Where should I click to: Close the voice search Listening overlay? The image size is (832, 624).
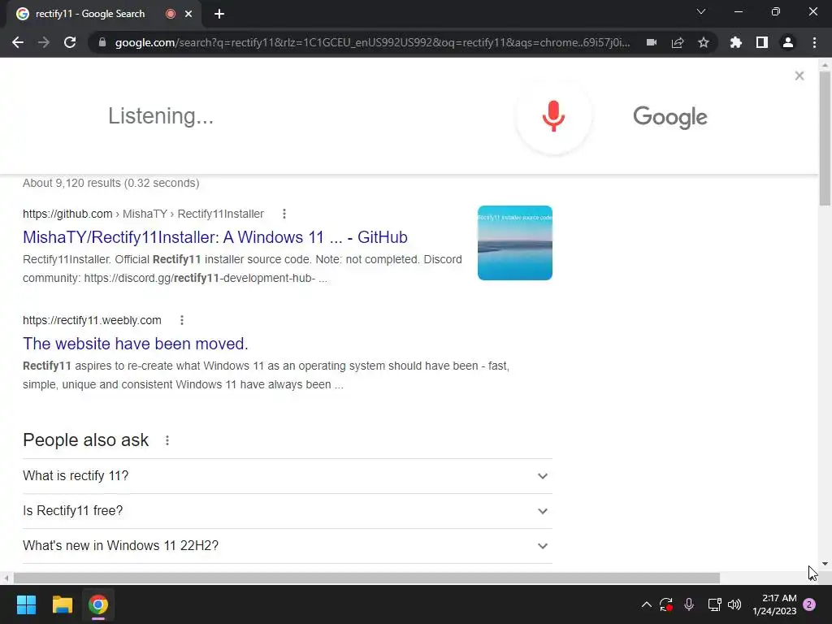[x=799, y=76]
